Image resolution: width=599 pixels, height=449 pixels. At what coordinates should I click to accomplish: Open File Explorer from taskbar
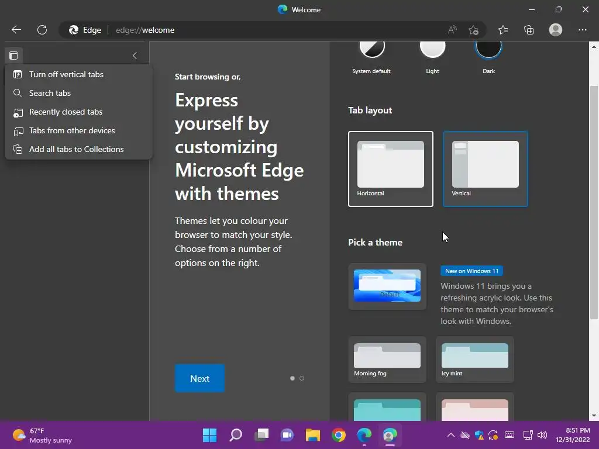[313, 435]
